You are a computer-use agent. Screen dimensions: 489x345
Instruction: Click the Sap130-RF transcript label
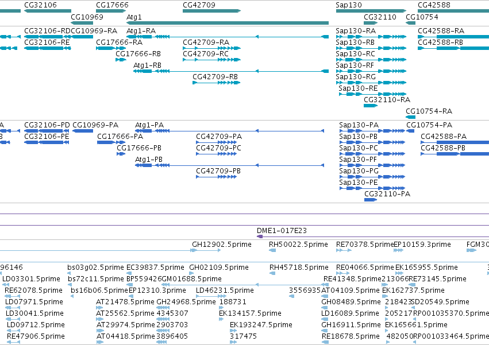pyautogui.click(x=355, y=65)
